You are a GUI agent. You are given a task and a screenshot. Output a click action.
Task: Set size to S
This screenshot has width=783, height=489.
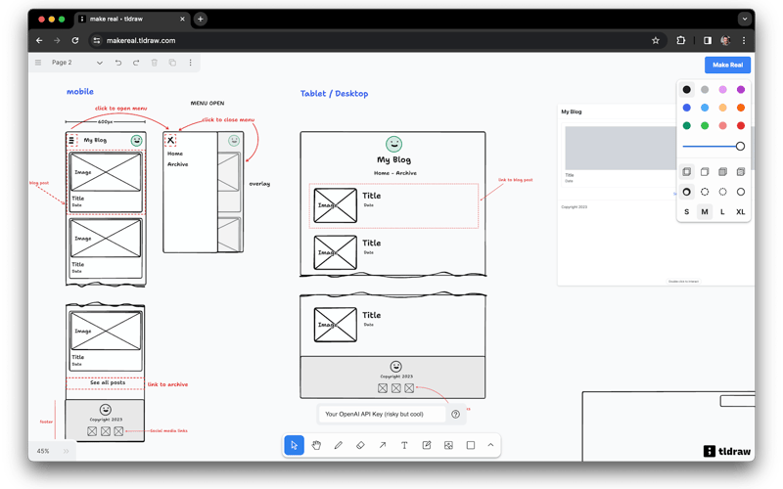coord(687,212)
